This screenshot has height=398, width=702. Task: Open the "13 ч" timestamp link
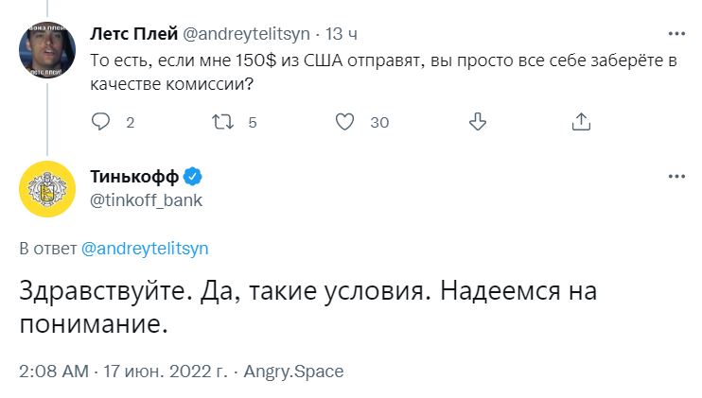342,33
